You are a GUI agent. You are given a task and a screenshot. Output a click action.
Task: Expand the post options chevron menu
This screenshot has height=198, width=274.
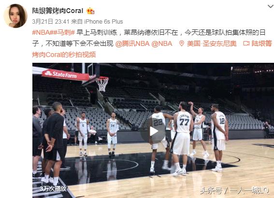(271, 6)
